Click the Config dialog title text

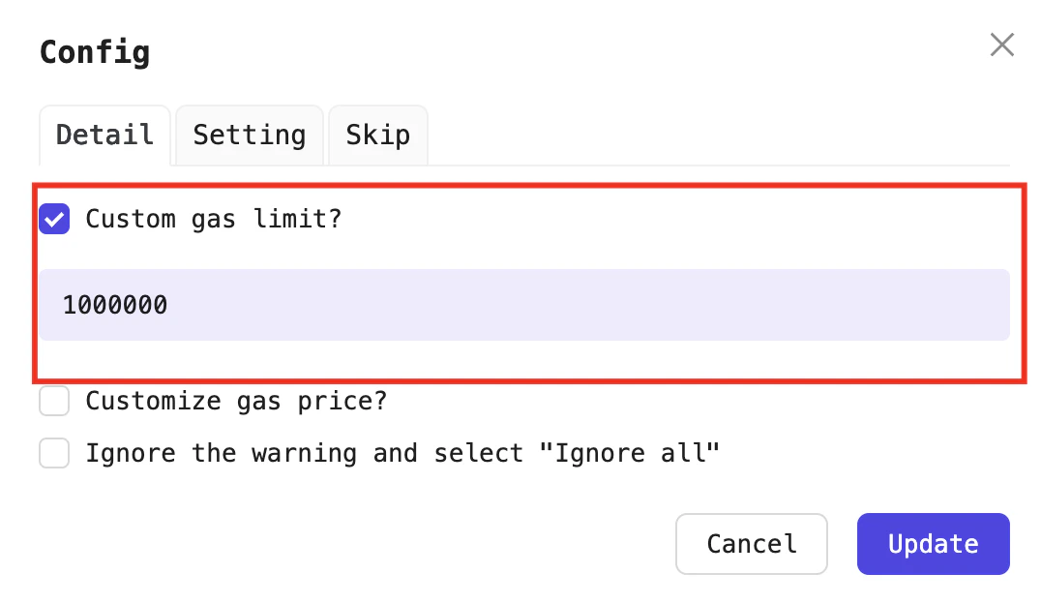click(x=94, y=52)
